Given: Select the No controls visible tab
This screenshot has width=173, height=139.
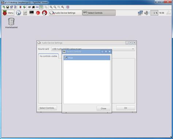Looking at the screenshot, I should coord(48,56).
